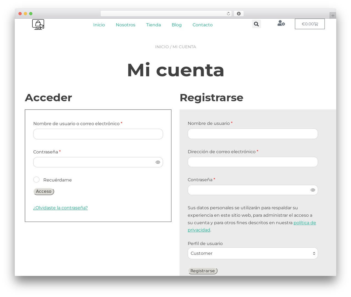The image size is (351, 297).
Task: Open the user account gear icon
Action: (281, 23)
